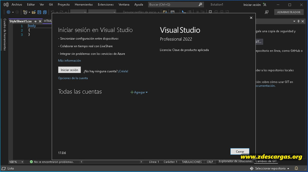
Task: Click the TABULACIONES status indicator
Action: (x=192, y=162)
